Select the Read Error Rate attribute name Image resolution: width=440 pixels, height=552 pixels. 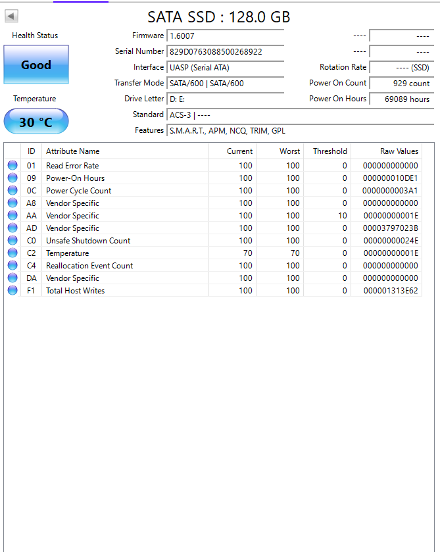72,165
